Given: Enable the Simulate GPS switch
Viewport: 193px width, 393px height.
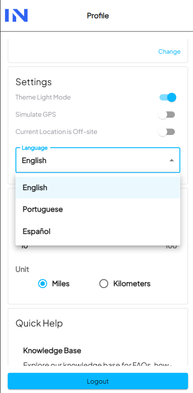Looking at the screenshot, I should tap(166, 115).
